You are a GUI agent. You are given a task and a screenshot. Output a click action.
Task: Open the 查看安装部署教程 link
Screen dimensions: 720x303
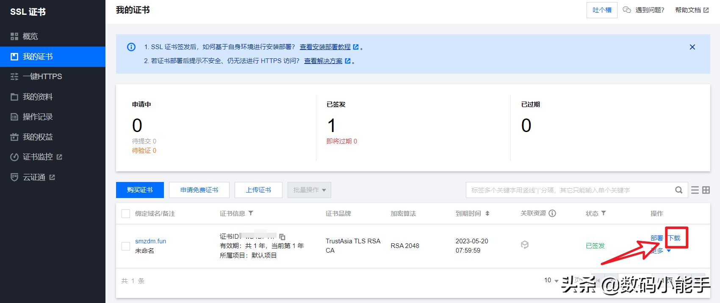click(325, 47)
